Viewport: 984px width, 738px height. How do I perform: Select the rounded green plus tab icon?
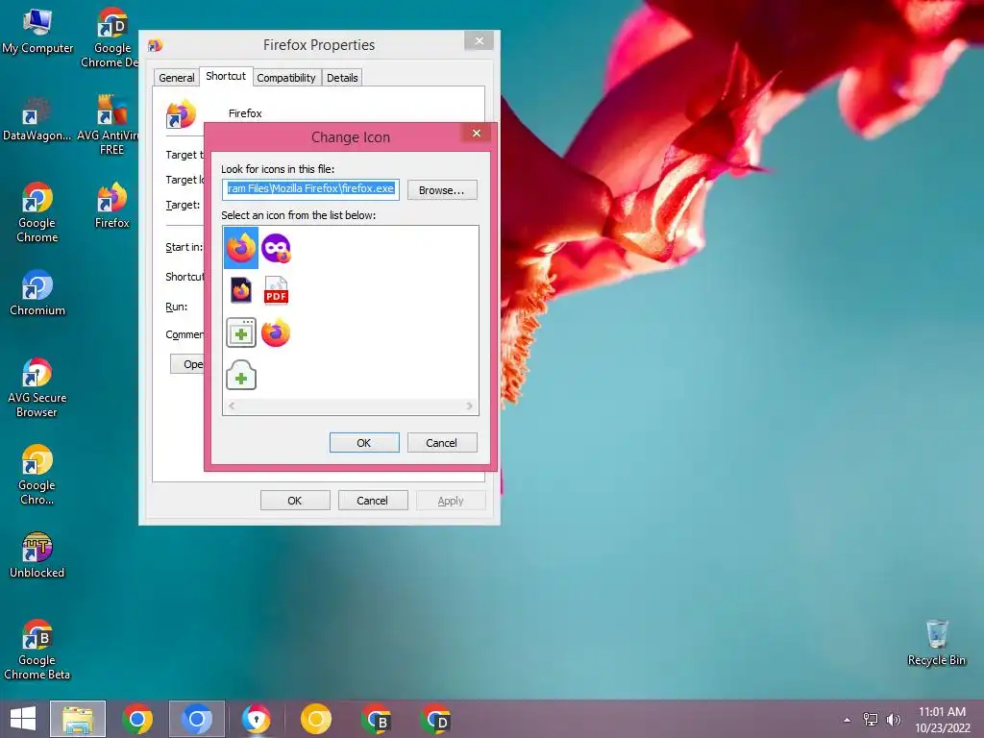[x=241, y=376]
